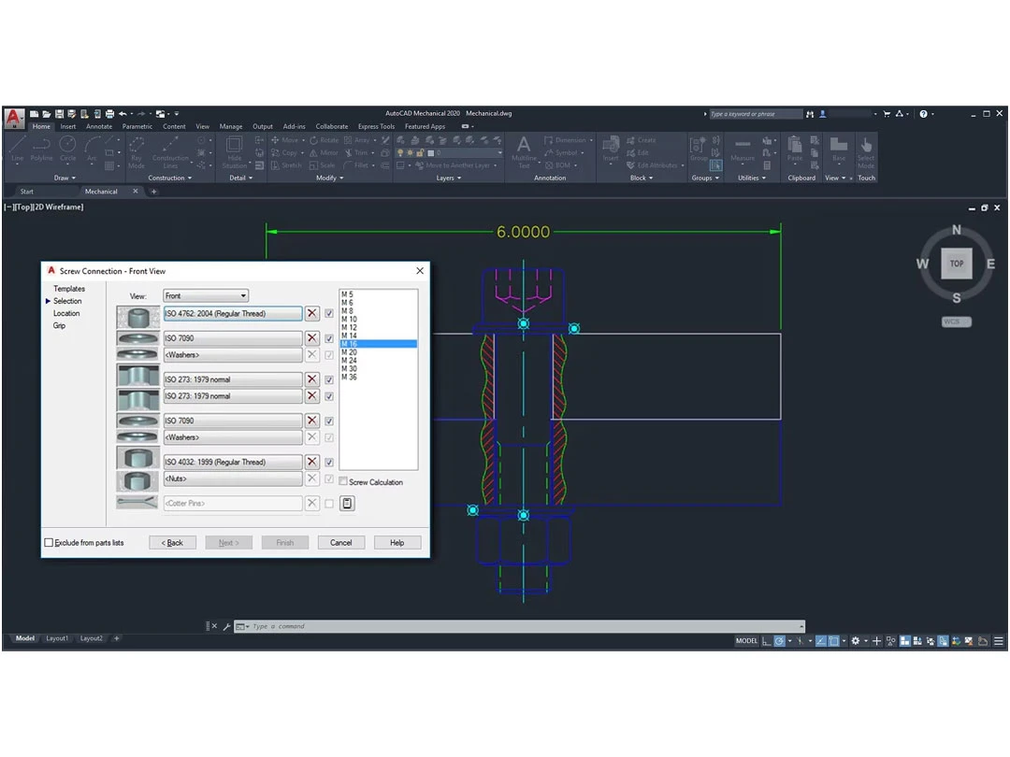Open the Parametric ribbon tab

tap(137, 126)
